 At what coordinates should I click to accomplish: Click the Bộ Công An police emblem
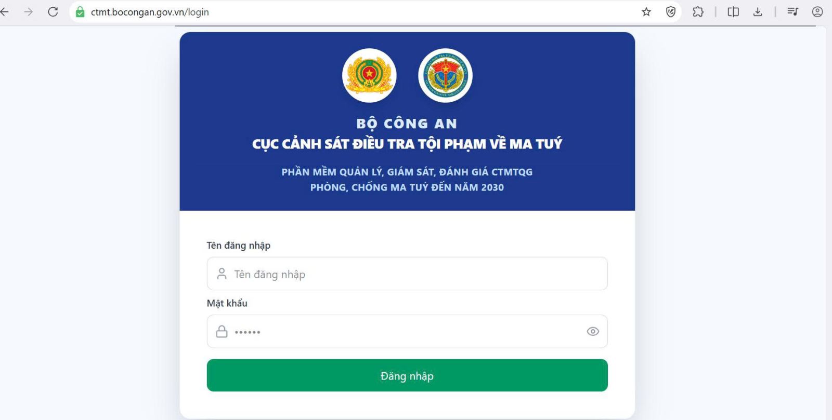369,75
